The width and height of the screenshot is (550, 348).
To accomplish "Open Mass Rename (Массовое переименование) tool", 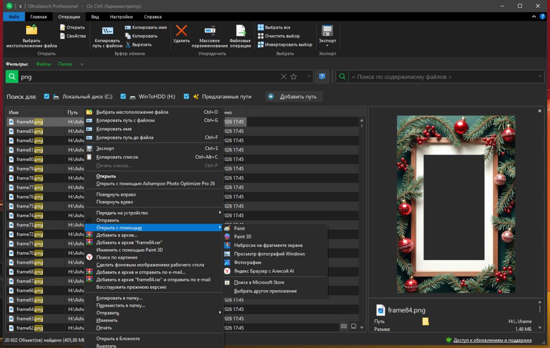I will pos(209,31).
